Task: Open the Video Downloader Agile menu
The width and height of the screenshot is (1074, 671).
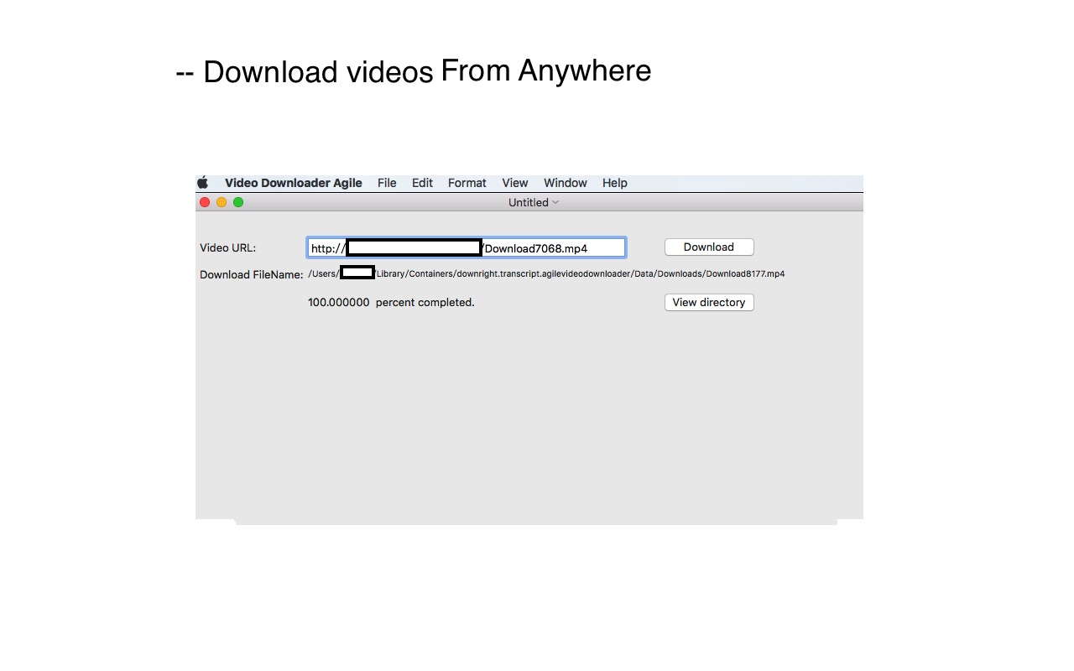Action: click(x=294, y=183)
